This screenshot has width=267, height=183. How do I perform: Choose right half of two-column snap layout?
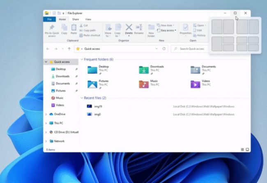[x=228, y=27]
